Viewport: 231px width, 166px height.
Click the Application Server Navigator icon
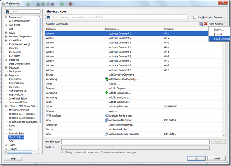(106, 134)
